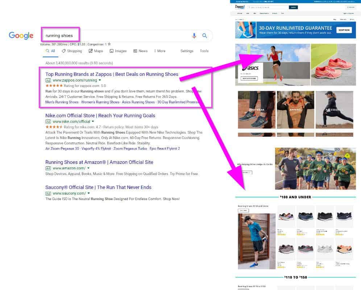Select the All search tab
Screen dimensions: 361x290
[x=50, y=51]
